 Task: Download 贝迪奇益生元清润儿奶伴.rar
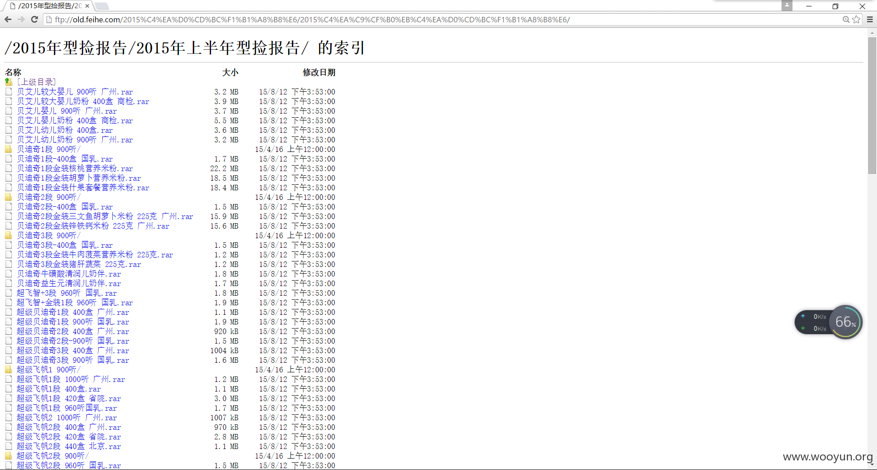69,283
